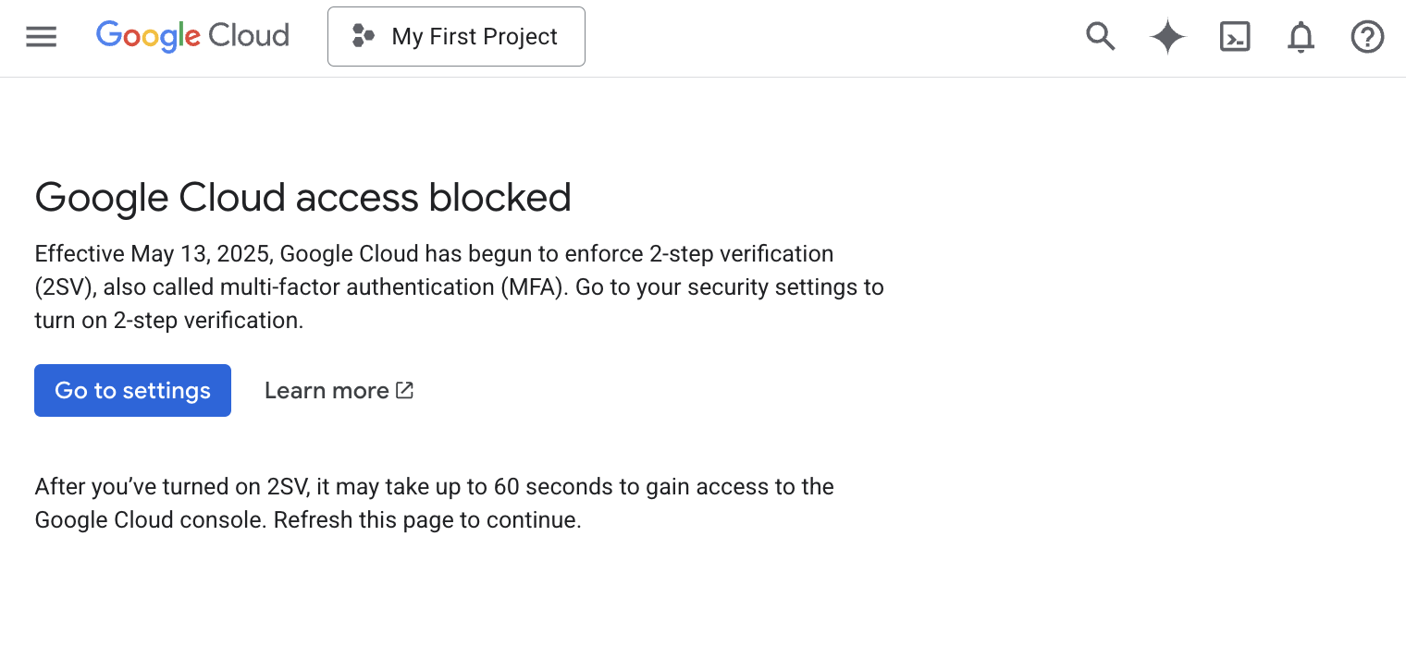Click the magnifier to start searching
The width and height of the screenshot is (1406, 658).
1100,37
